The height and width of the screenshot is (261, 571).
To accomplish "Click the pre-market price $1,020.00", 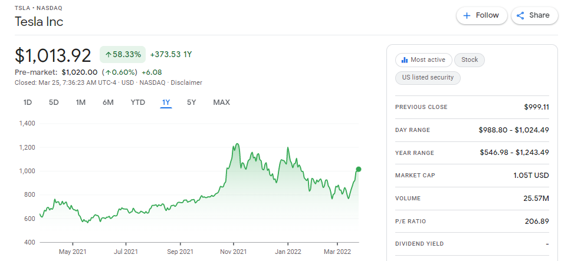I will tap(80, 72).
